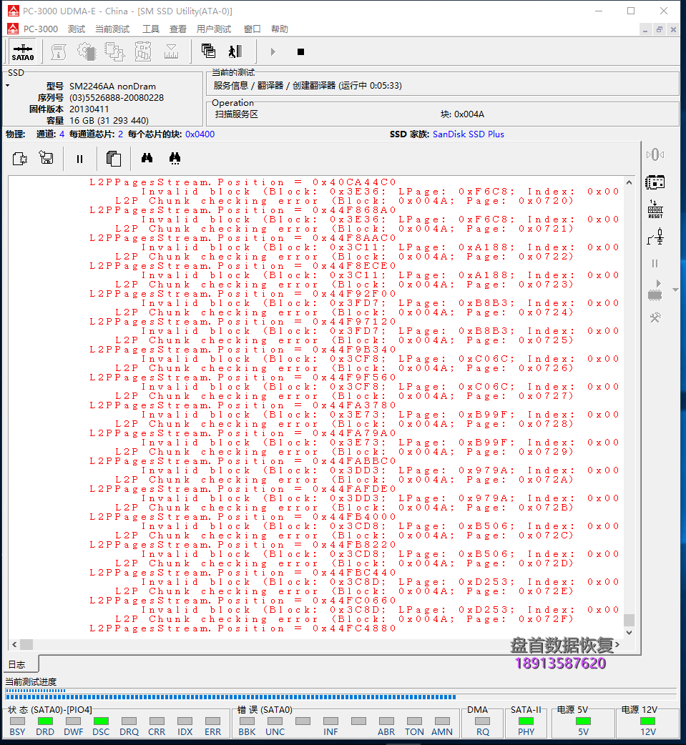Click the RESET sidebar icon
This screenshot has height=745, width=686.
pyautogui.click(x=655, y=209)
